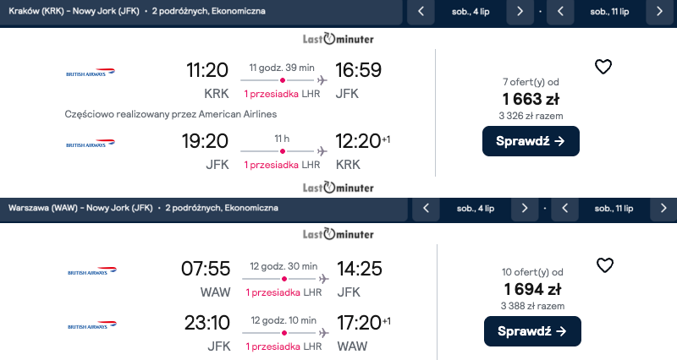Click British Airways logo on 11:20 KRK flight
The height and width of the screenshot is (360, 677).
tap(91, 73)
